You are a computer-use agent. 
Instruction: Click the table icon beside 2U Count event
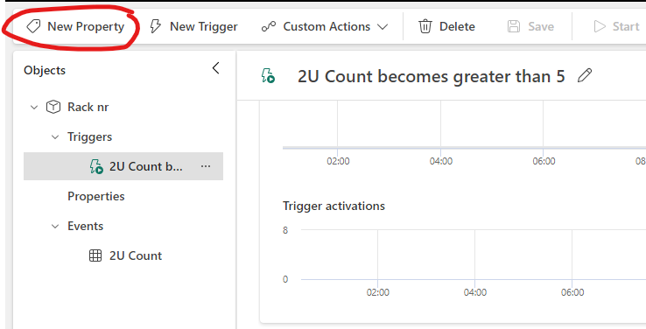coord(95,255)
